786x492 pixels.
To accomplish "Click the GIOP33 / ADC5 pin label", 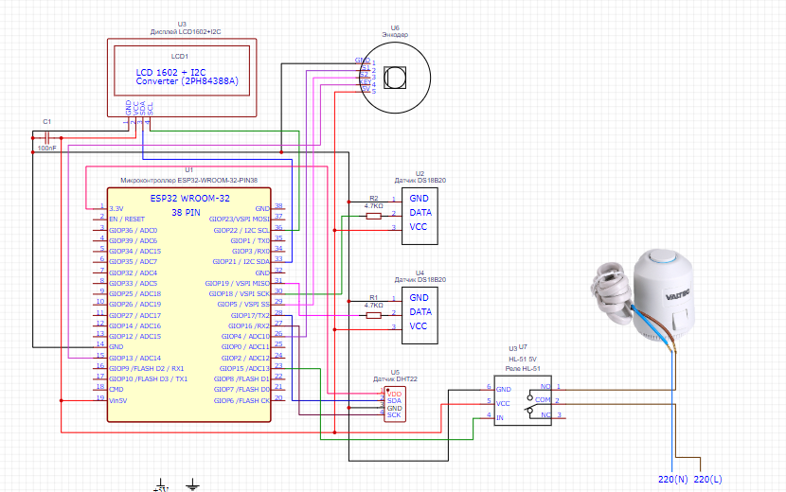I will coord(134,283).
